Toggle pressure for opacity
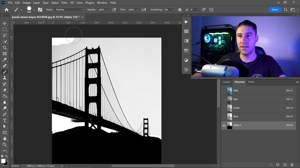Viewport: 300px width, 168px height. (114, 10)
